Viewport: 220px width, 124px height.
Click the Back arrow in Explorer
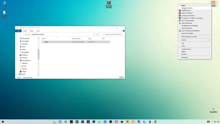pyautogui.click(x=17, y=34)
